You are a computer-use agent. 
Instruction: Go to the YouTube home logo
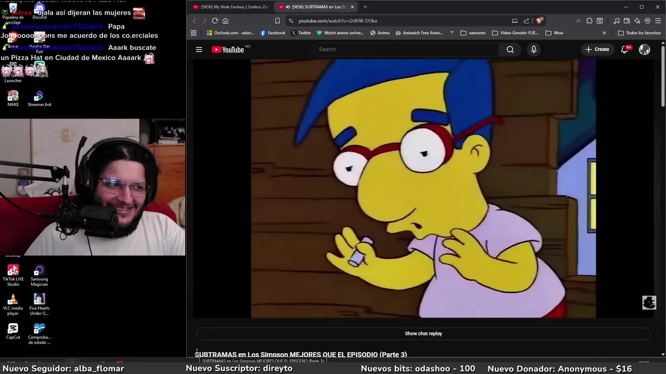pos(228,49)
